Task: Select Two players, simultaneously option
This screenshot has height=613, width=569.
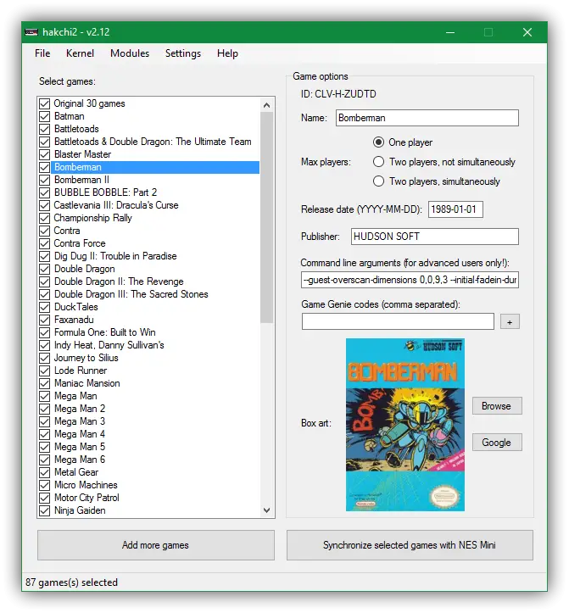Action: tap(378, 181)
